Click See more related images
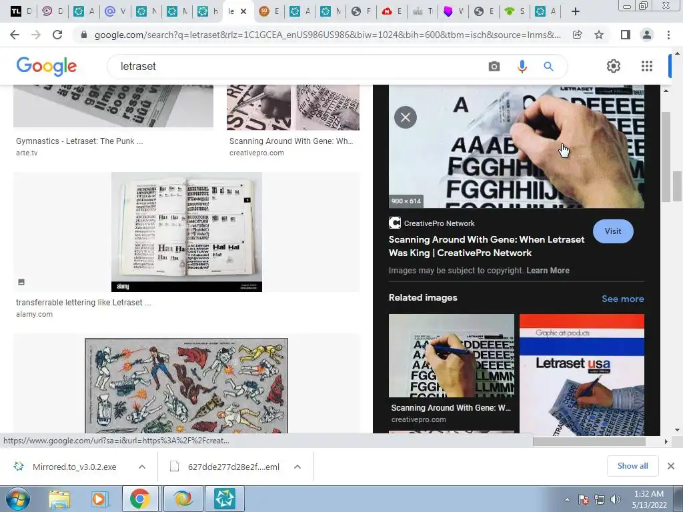This screenshot has width=683, height=512. point(622,299)
